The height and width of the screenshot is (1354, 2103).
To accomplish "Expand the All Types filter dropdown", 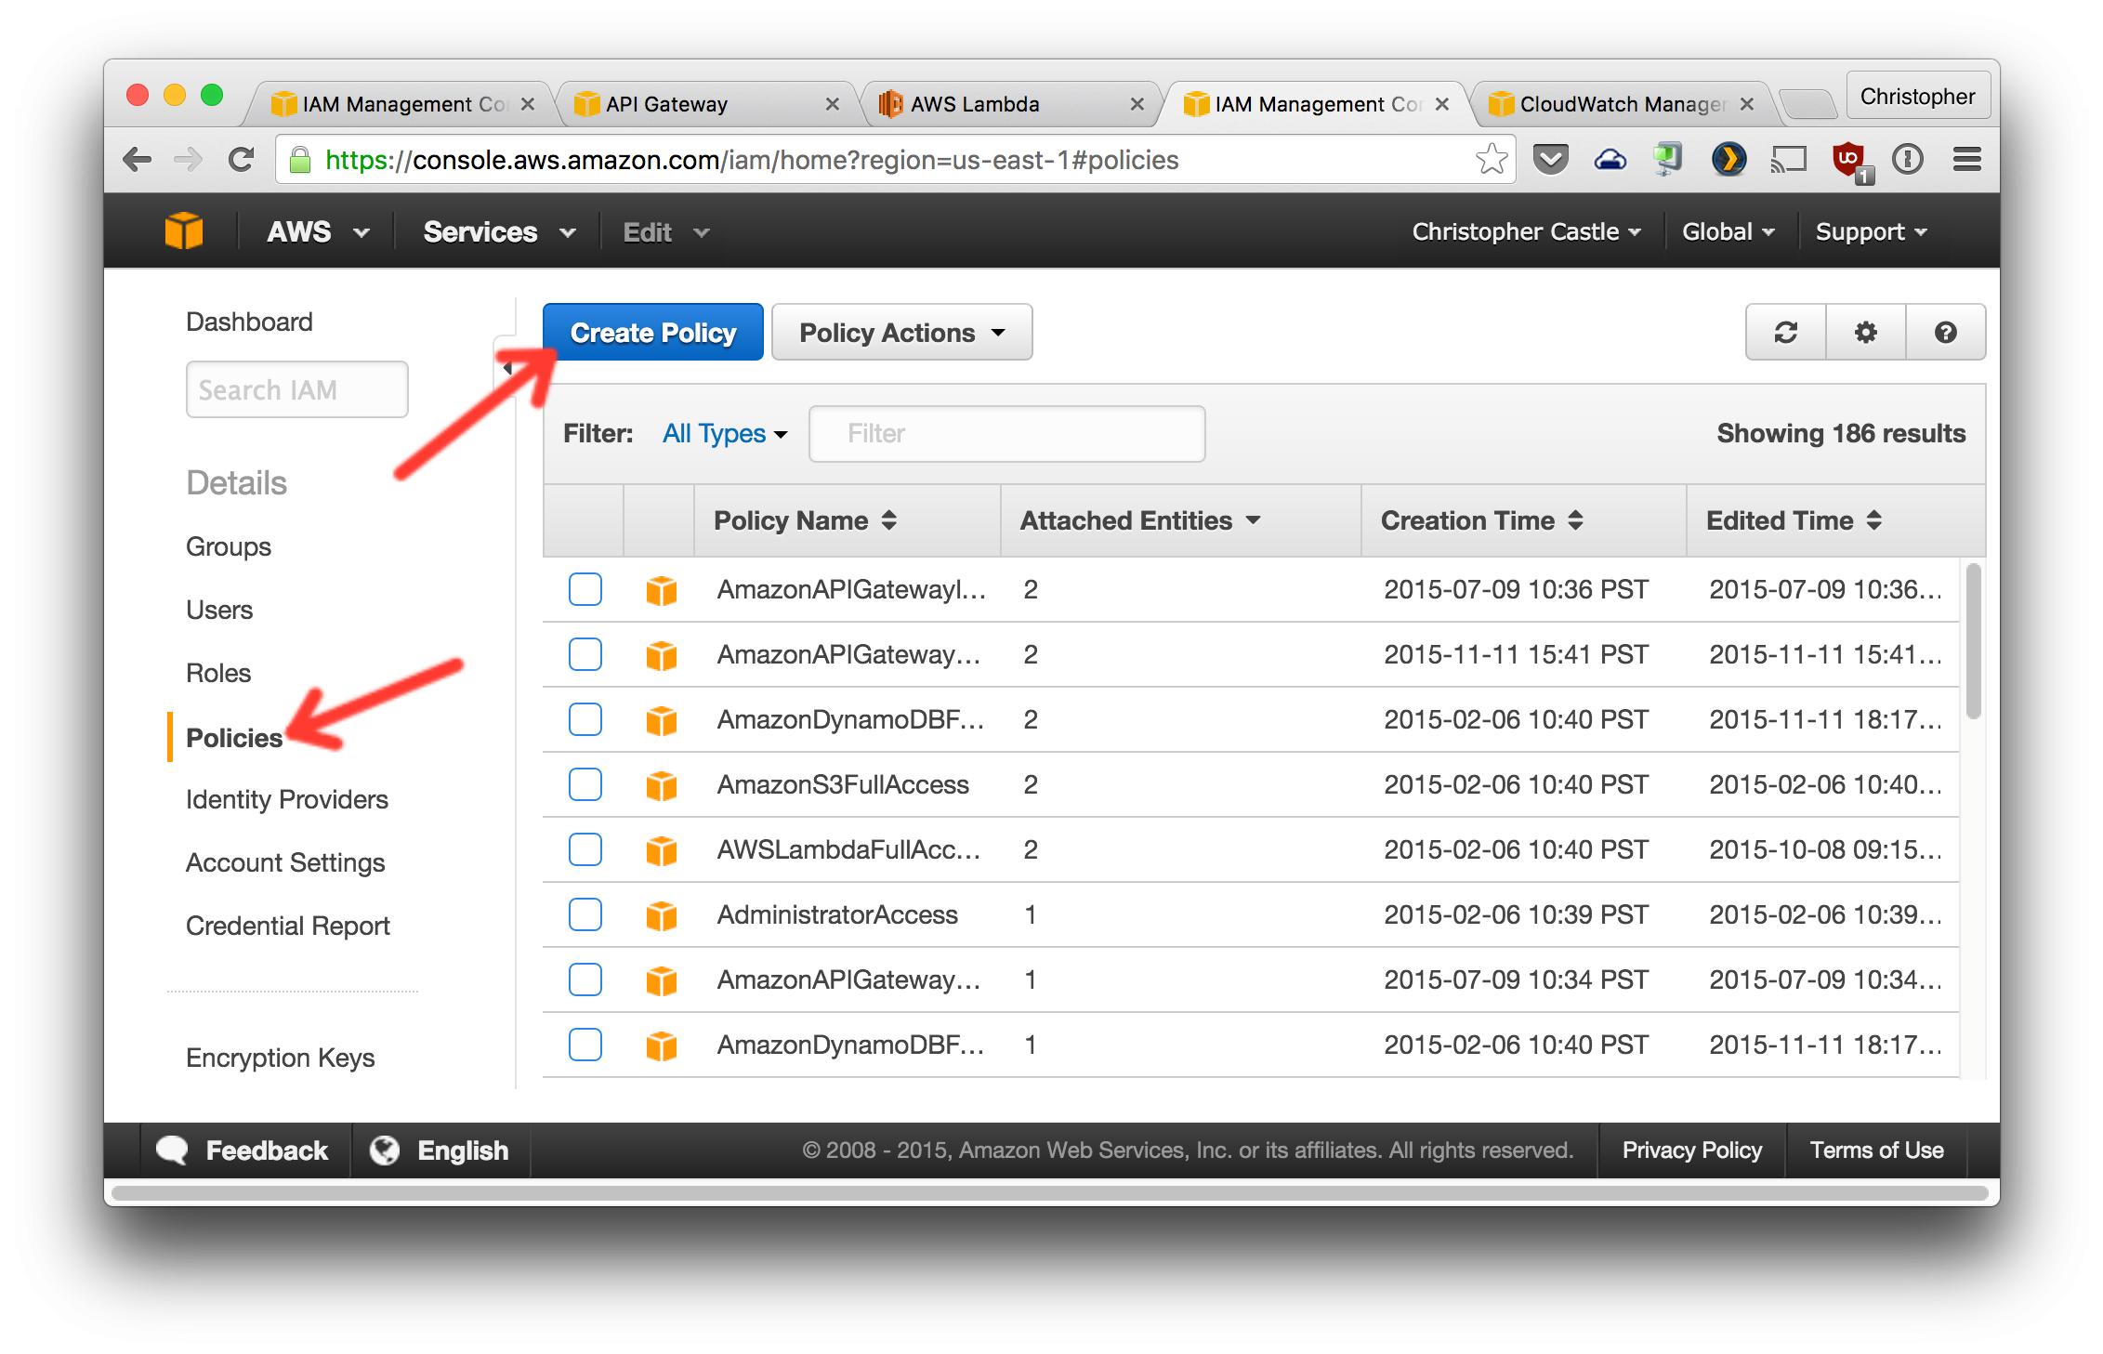I will (x=724, y=434).
